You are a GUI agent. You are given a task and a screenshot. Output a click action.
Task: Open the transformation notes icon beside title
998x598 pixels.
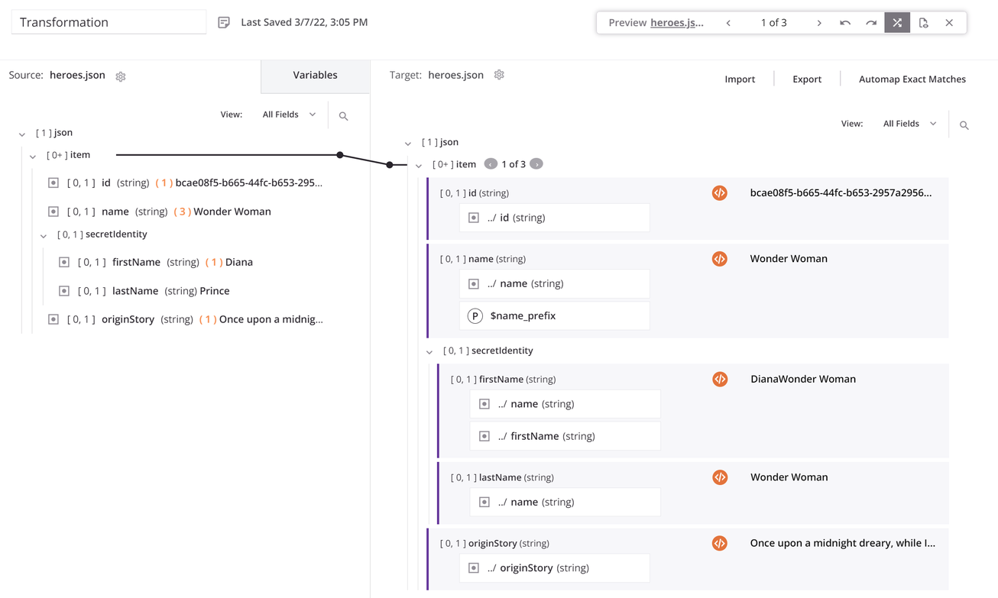224,23
